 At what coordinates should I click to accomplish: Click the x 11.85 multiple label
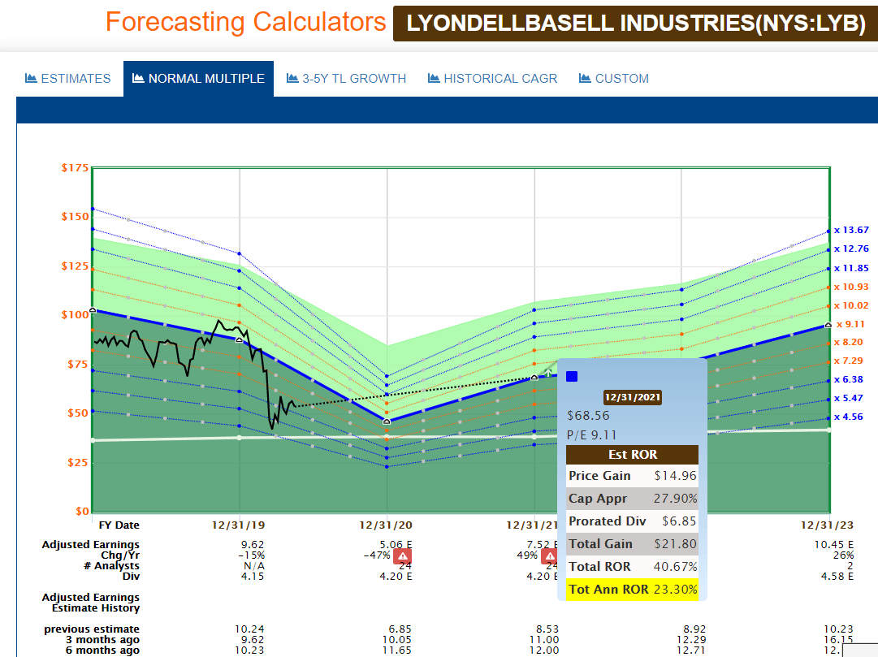pyautogui.click(x=851, y=268)
